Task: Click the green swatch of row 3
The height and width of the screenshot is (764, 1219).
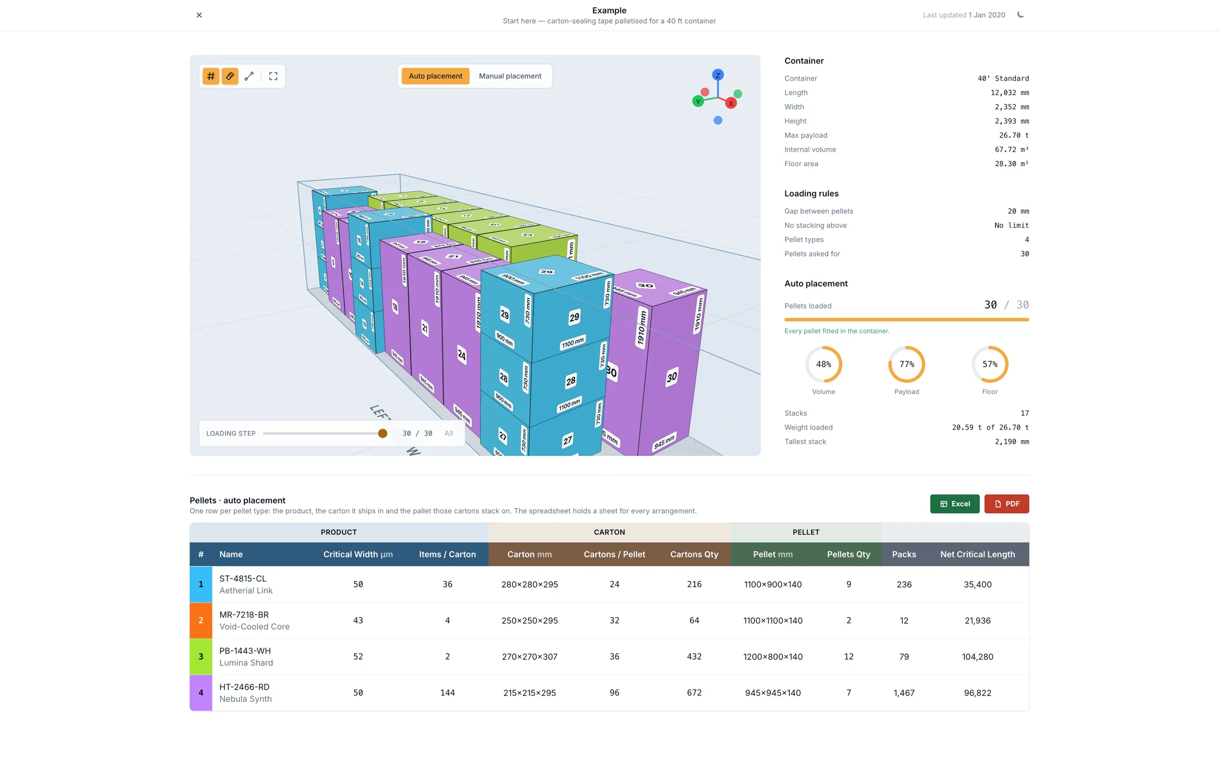Action: coord(201,656)
